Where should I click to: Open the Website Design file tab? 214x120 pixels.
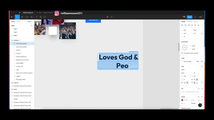[28, 13]
